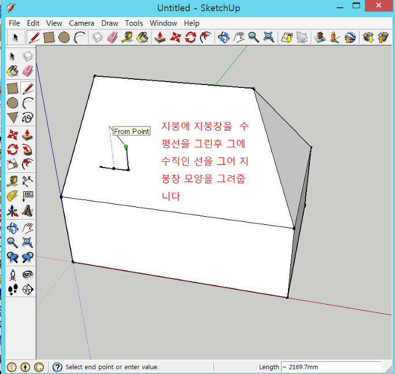
Task: Click the status hint 'Select end point or enter value.'
Action: [x=112, y=367]
